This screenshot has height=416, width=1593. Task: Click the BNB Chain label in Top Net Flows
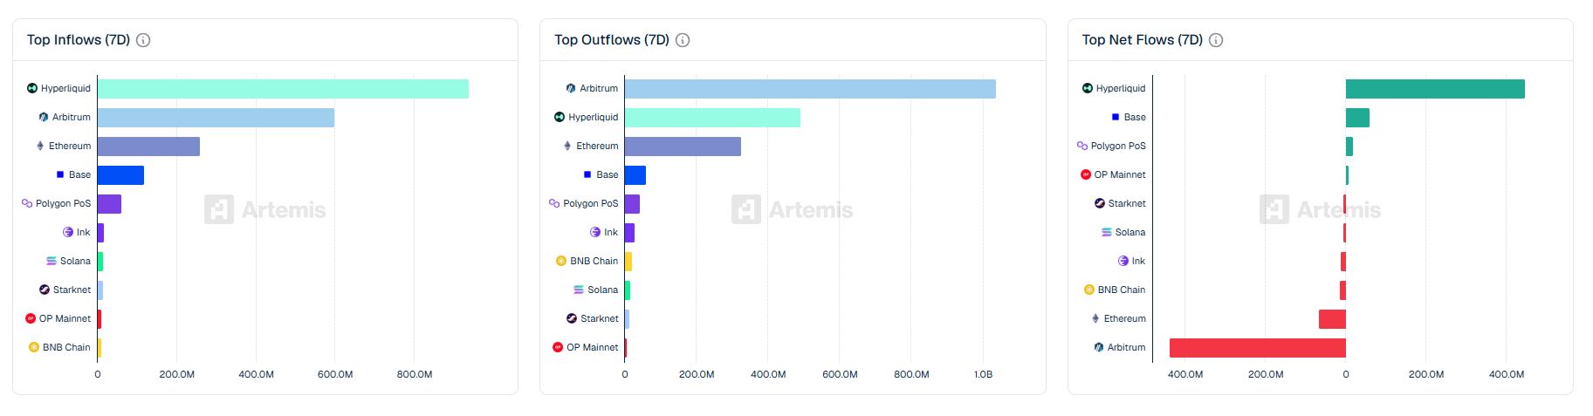click(x=1122, y=290)
